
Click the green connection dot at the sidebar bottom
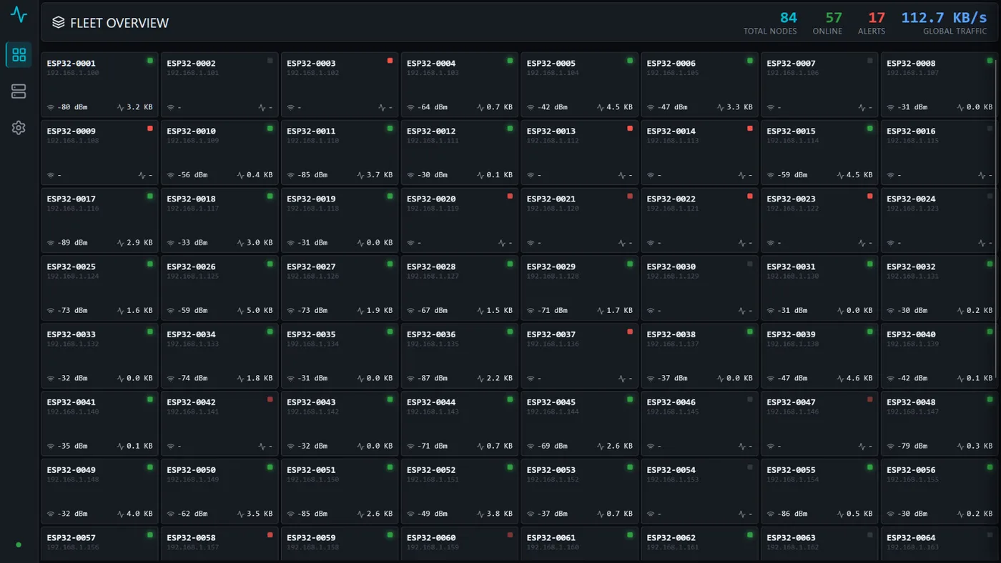pyautogui.click(x=19, y=545)
